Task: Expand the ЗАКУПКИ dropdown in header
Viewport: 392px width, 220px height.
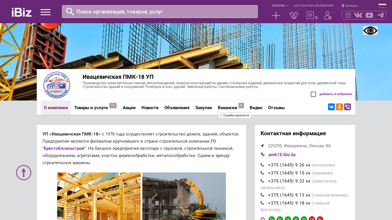Action: pyautogui.click(x=280, y=6)
